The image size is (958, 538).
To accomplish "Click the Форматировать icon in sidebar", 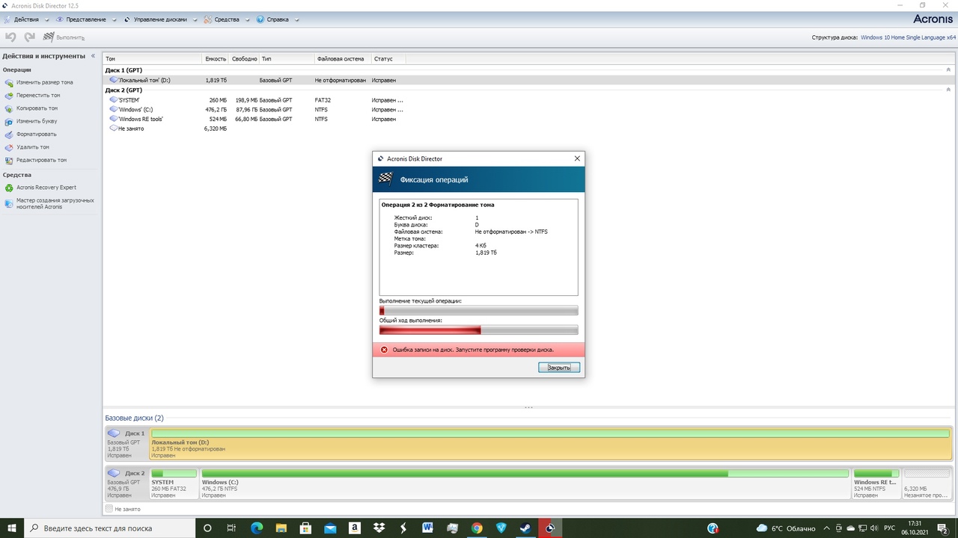I will click(9, 134).
